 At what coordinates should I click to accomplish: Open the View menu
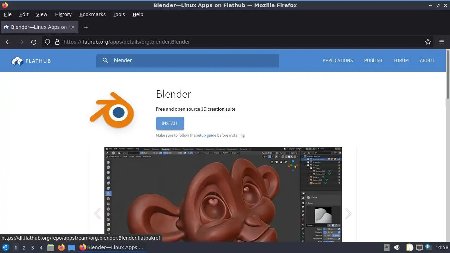pyautogui.click(x=41, y=14)
